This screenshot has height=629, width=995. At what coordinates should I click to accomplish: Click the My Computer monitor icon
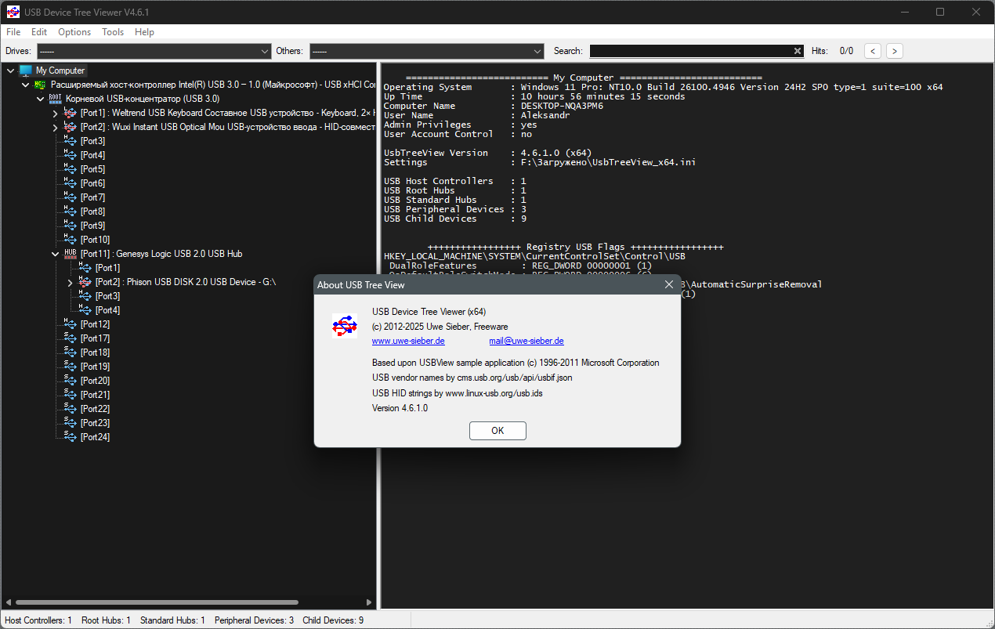point(26,70)
